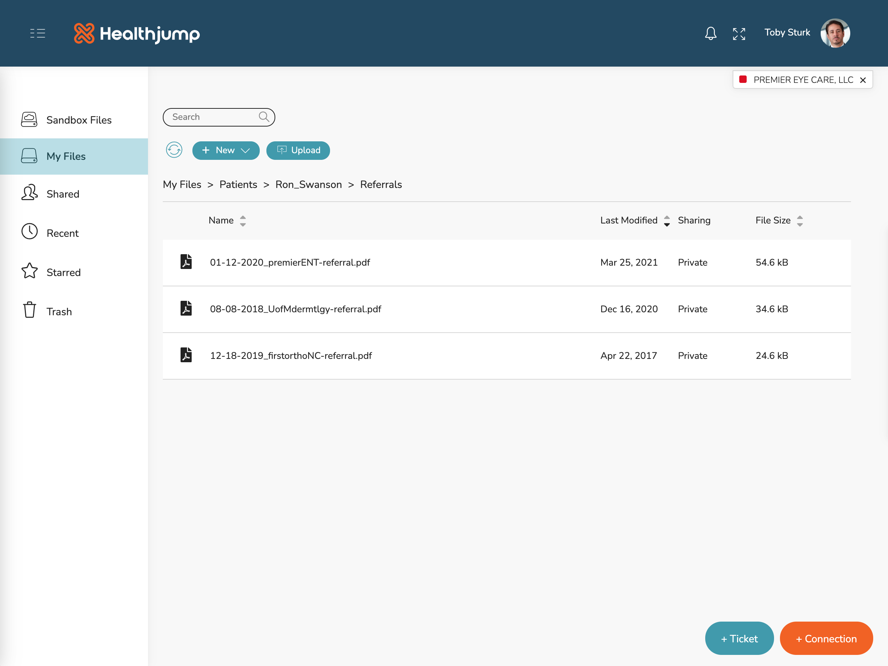Expand the New button dropdown
This screenshot has width=888, height=666.
click(245, 151)
